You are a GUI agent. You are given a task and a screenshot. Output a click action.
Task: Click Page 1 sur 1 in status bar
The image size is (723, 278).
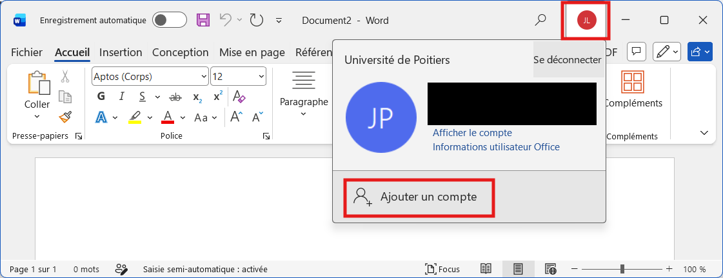33,269
